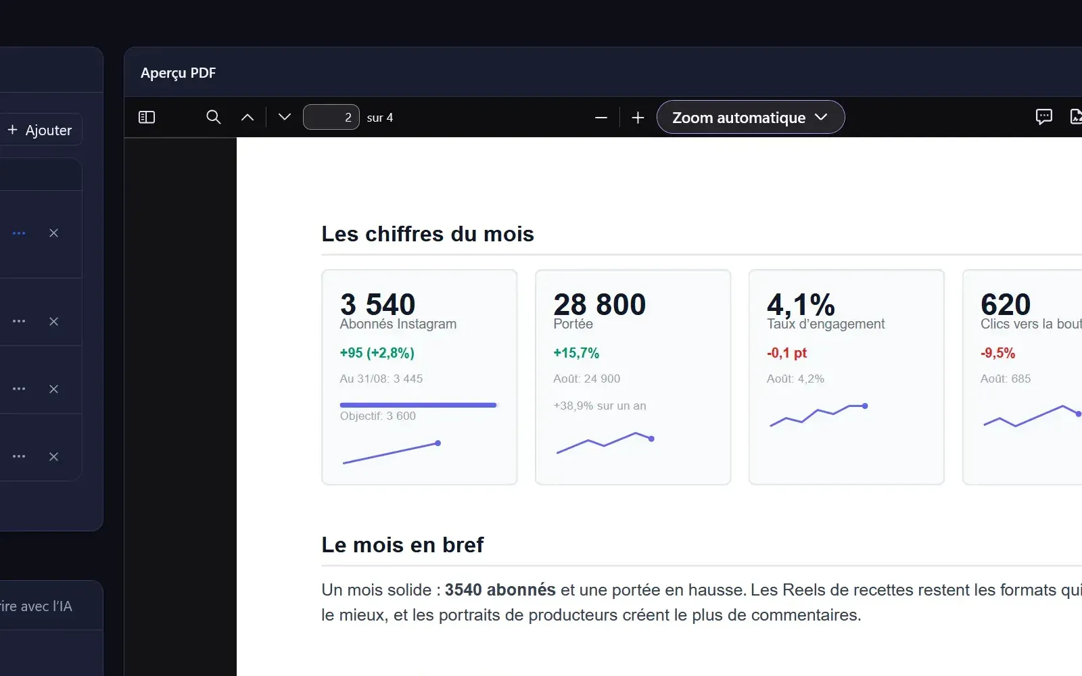1082x676 pixels.
Task: Click the 'Taux d'engagement' label
Action: pyautogui.click(x=826, y=324)
